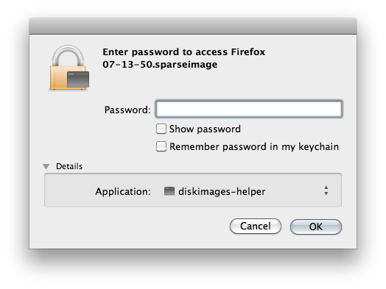This screenshot has height=289, width=386.
Task: Click the small drive badge on padlock
Action: click(x=78, y=79)
